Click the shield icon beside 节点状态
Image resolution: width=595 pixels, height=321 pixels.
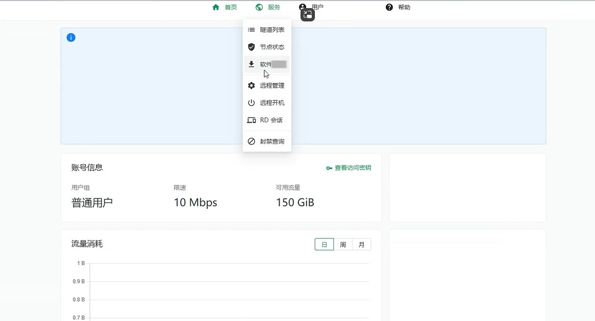tap(251, 47)
